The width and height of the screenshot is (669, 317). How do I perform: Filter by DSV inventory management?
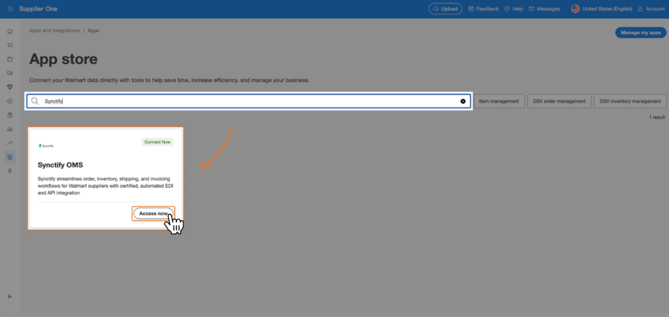(x=630, y=101)
